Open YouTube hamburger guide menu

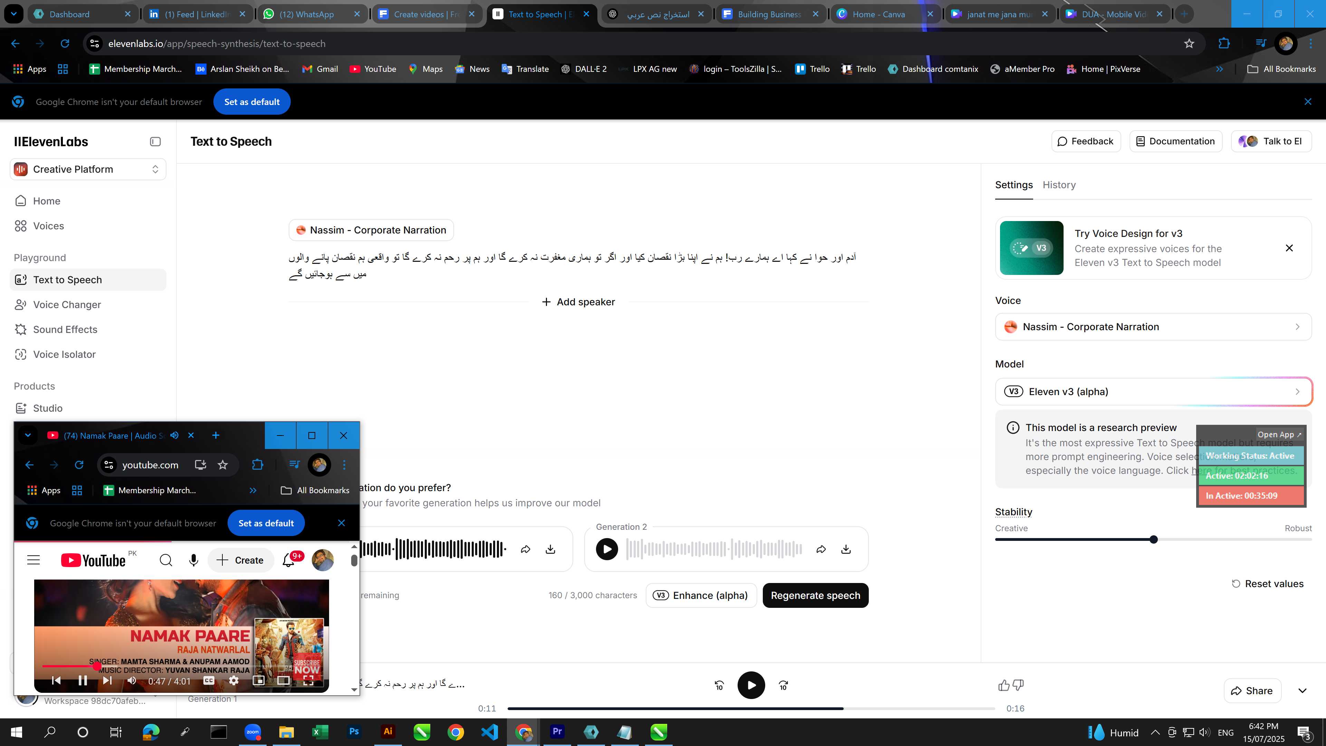point(33,560)
